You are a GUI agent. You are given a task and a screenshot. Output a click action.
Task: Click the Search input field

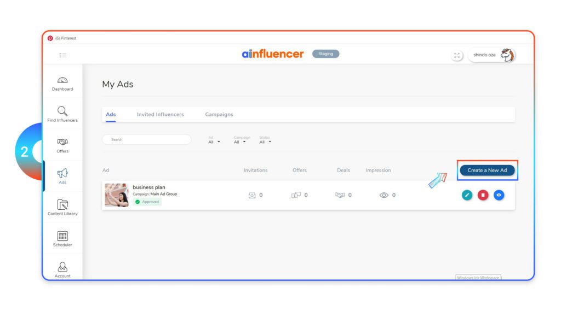click(x=147, y=139)
